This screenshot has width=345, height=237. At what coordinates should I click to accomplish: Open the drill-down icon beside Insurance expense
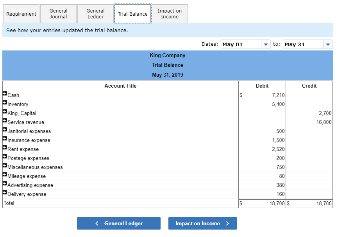point(5,138)
